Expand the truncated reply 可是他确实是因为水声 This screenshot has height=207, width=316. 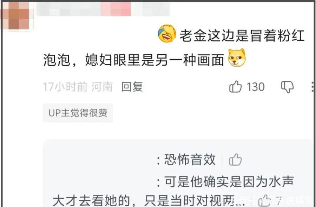229,182
